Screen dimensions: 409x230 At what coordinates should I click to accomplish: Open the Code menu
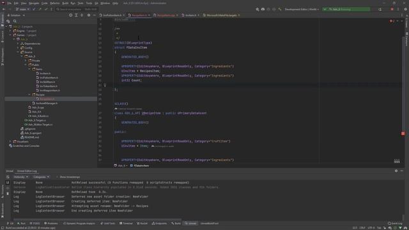click(x=44, y=3)
